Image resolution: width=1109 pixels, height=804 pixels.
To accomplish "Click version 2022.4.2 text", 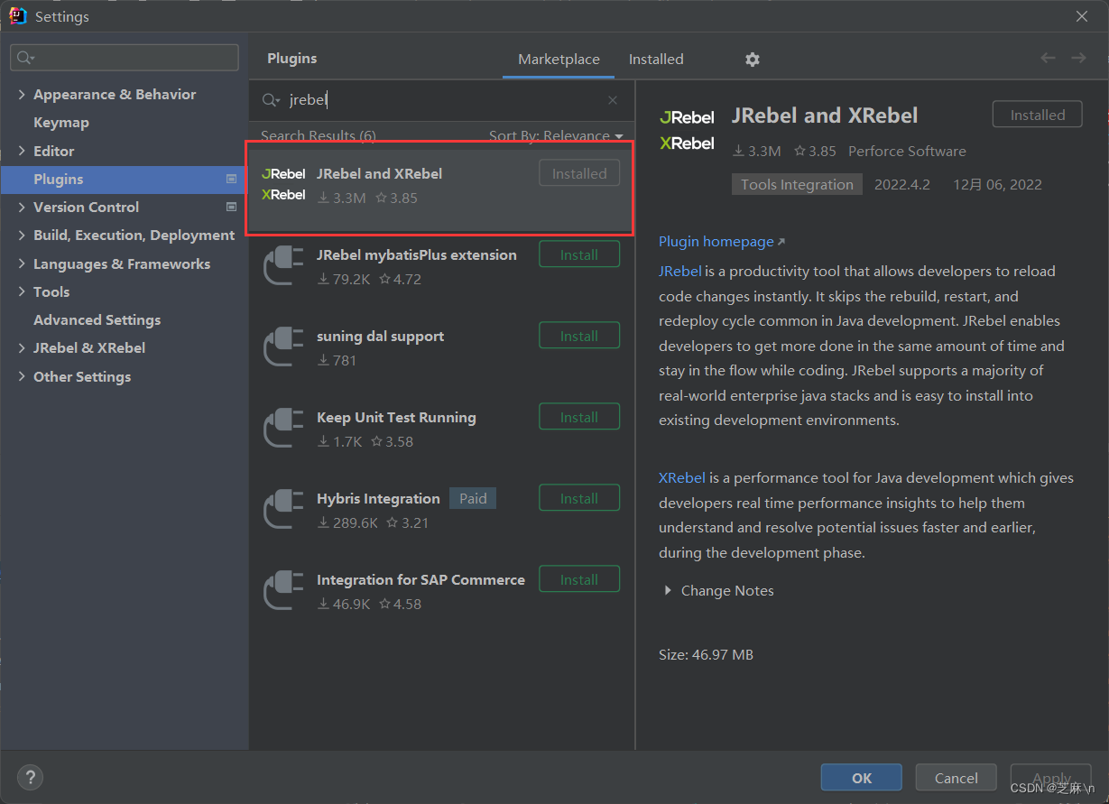I will (x=902, y=184).
